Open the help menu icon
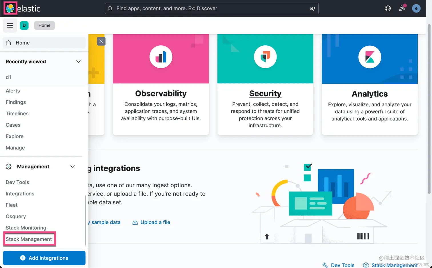This screenshot has width=432, height=268. 388,8
